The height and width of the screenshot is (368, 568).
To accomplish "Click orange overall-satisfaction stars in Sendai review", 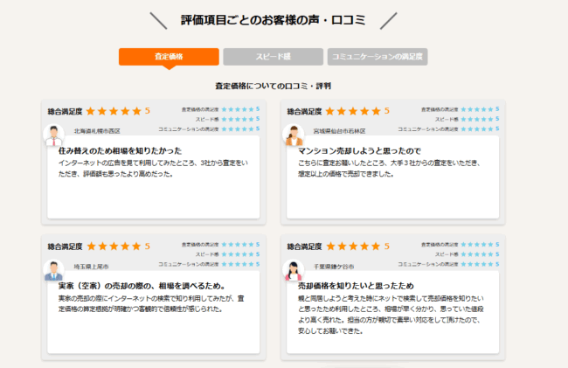I will [352, 111].
